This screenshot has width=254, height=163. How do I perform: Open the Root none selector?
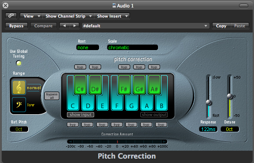click(88, 47)
